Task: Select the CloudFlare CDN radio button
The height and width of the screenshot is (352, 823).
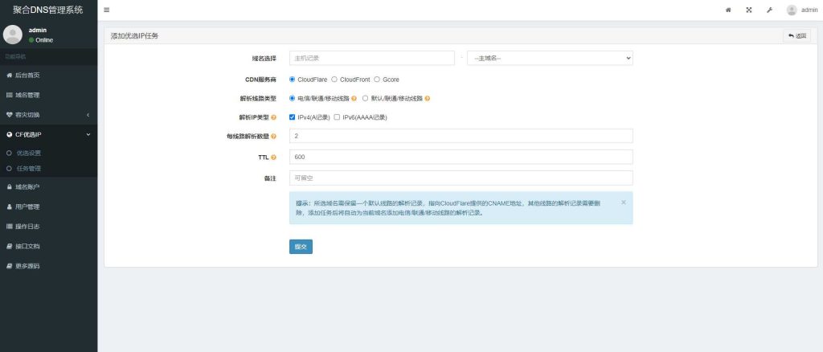Action: coord(293,80)
